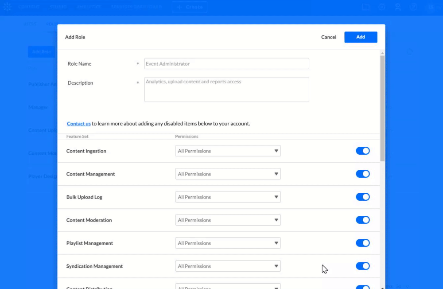Disable the Syndication Management toggle

[363, 266]
